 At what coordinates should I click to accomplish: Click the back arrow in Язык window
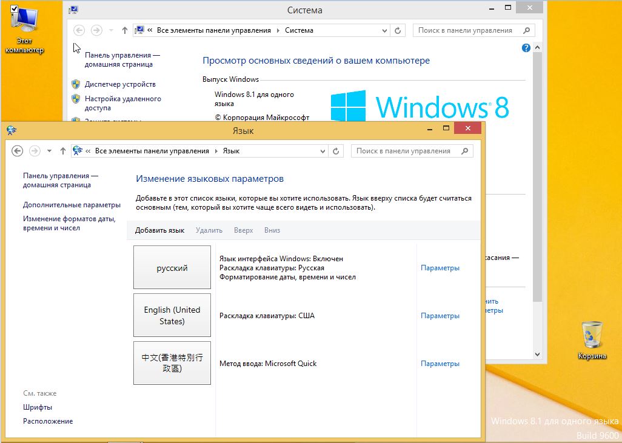tap(17, 151)
